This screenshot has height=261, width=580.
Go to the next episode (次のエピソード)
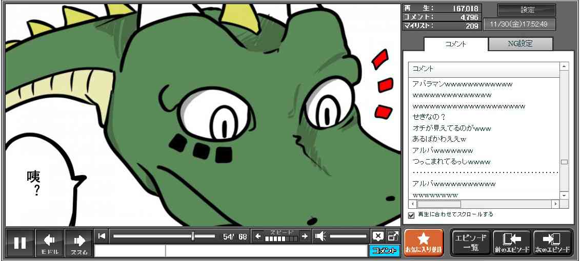tap(552, 243)
